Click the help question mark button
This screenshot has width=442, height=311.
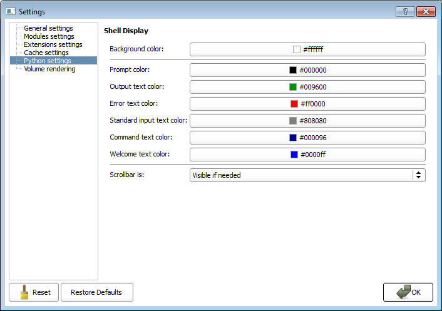[x=405, y=11]
